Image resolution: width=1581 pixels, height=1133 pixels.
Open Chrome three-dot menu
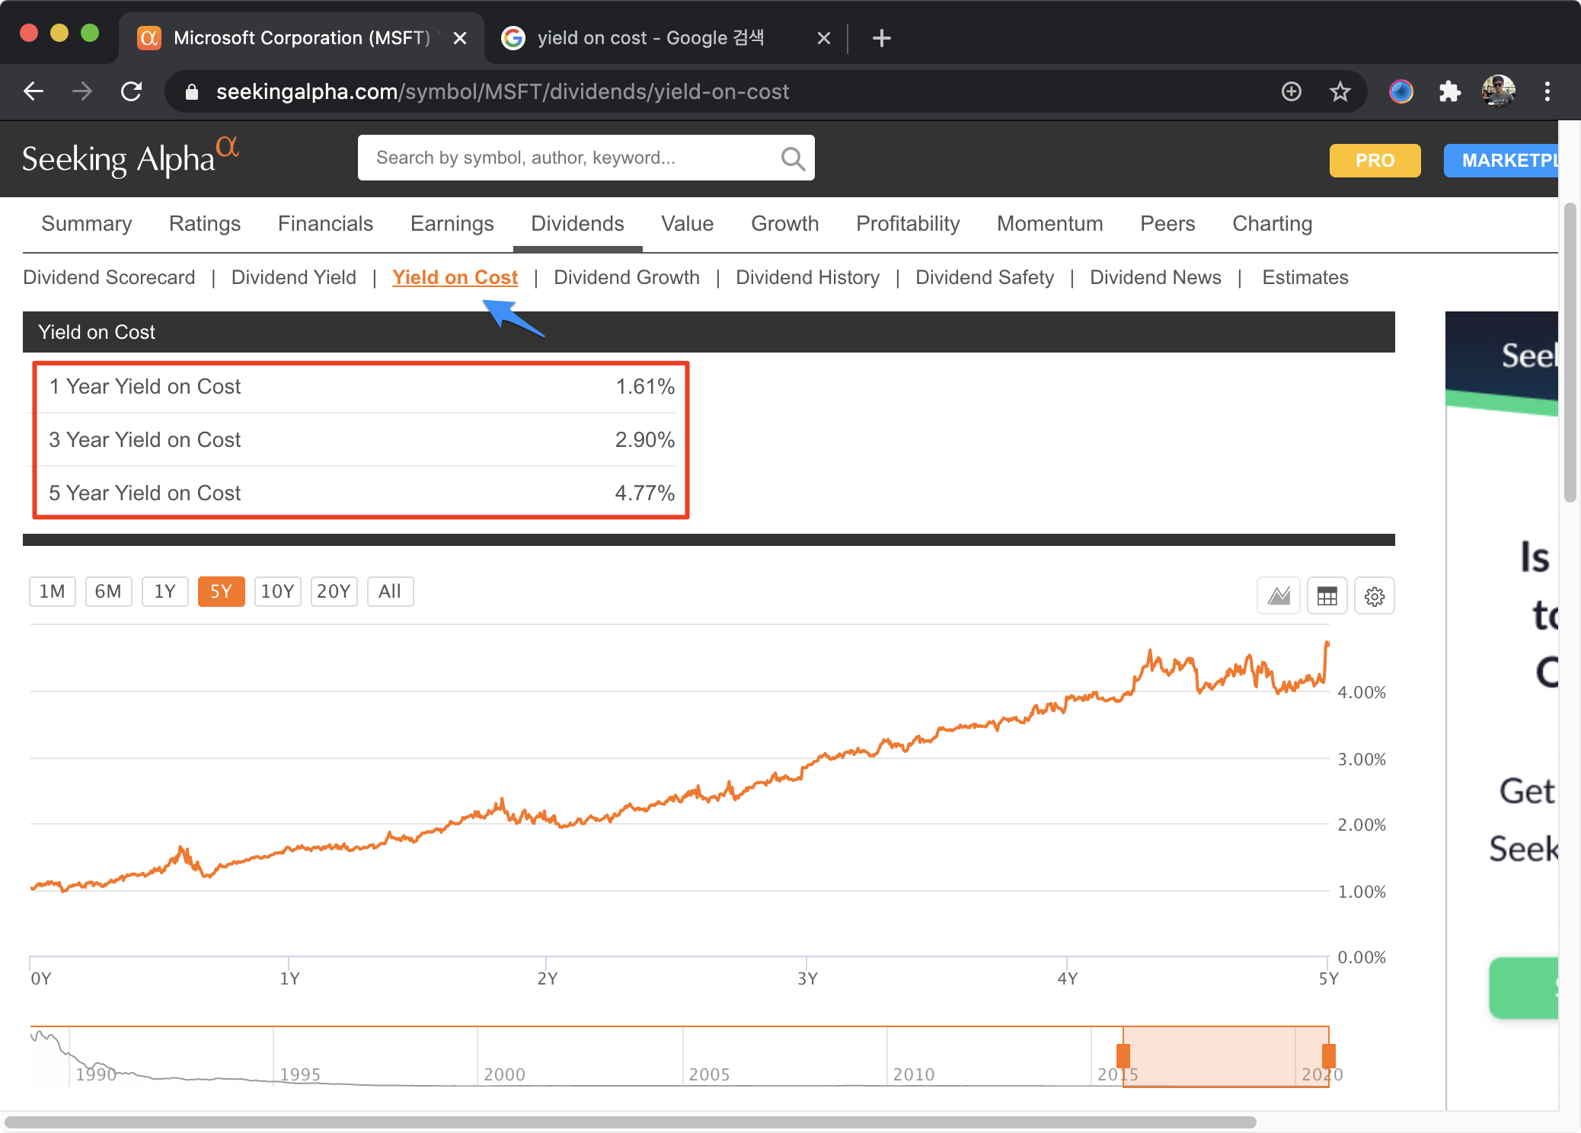(x=1547, y=92)
